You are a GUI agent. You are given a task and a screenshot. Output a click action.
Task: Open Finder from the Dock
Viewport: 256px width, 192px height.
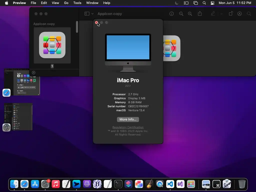(14, 184)
